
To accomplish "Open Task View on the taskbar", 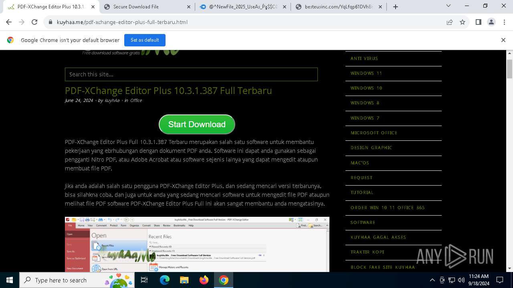I will [144, 280].
